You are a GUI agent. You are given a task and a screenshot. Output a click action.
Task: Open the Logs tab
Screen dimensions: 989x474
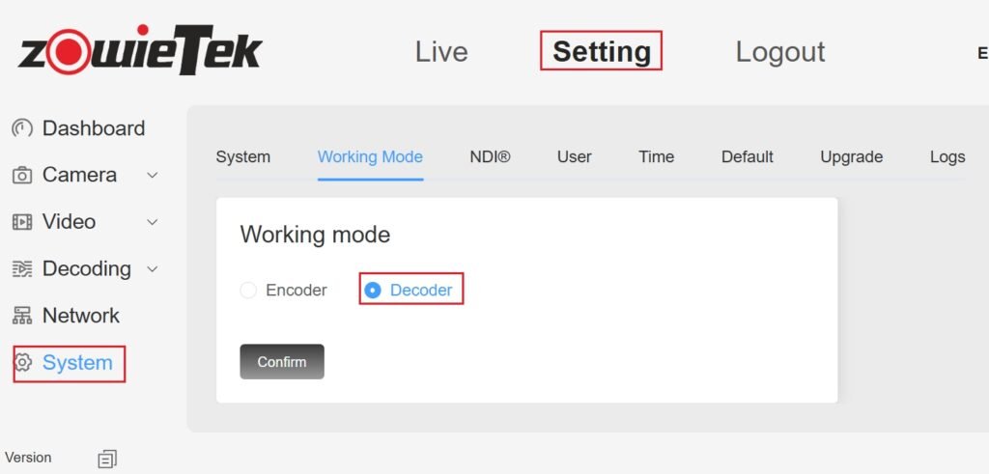(x=947, y=156)
